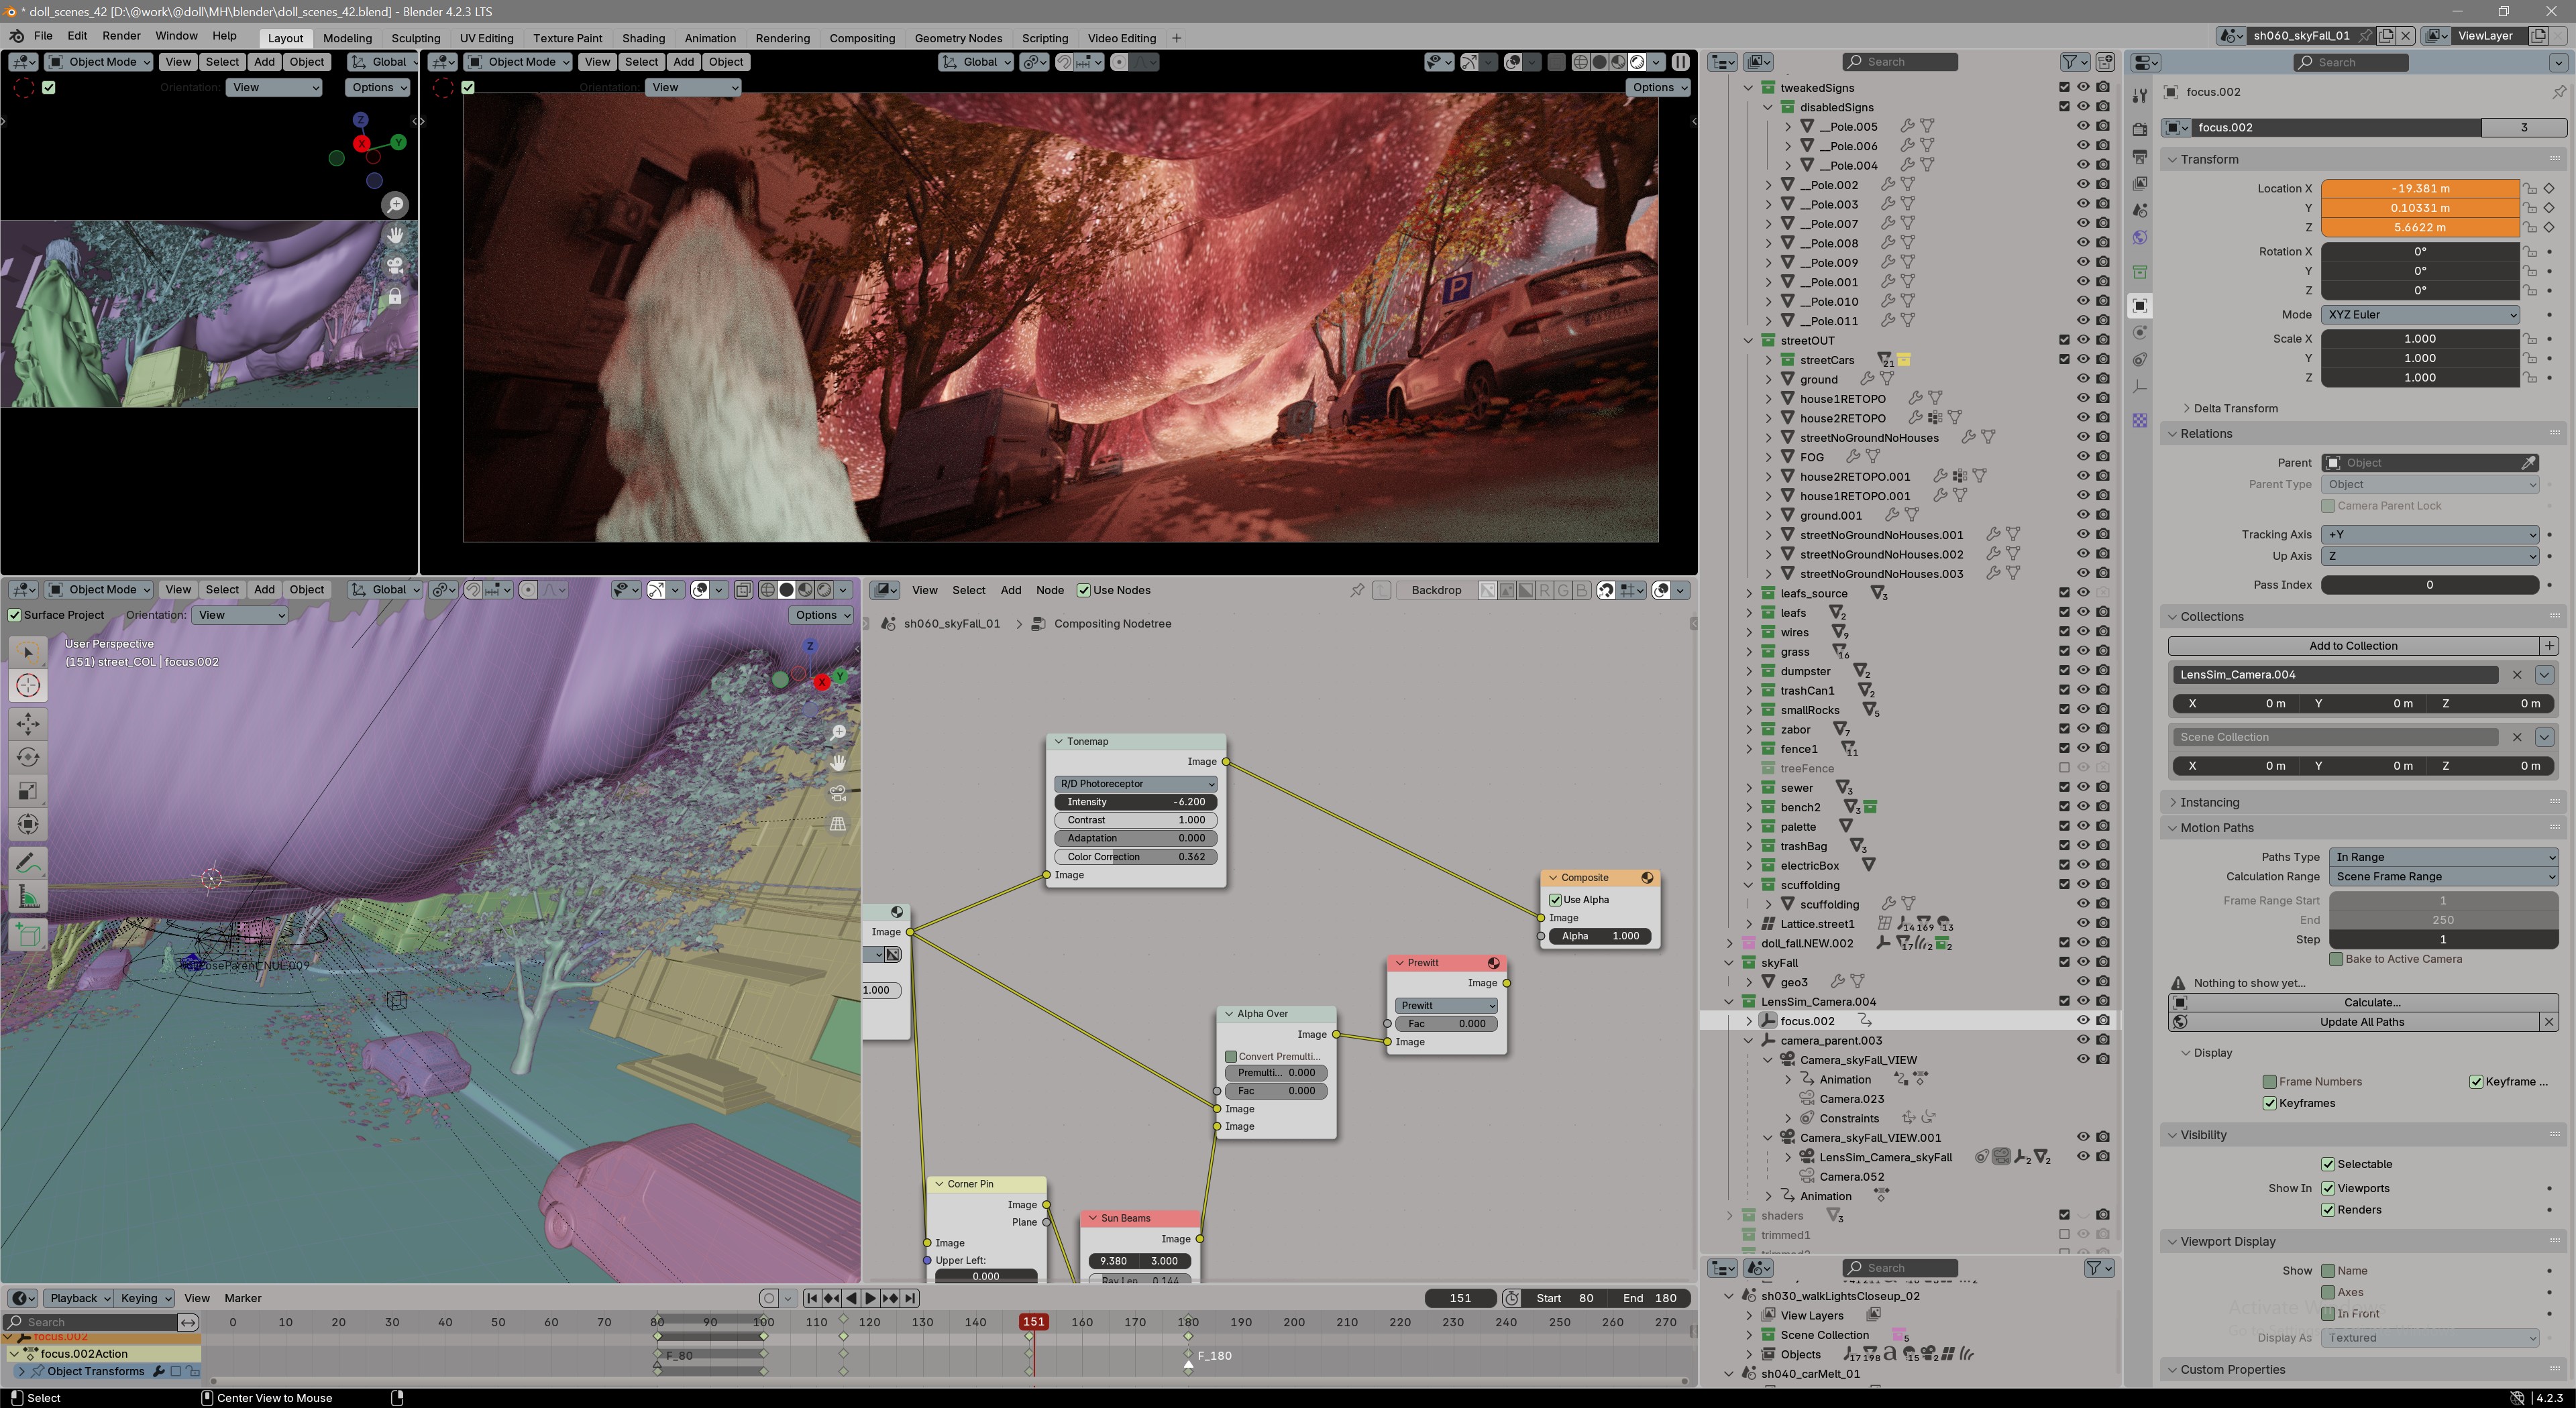Image resolution: width=2576 pixels, height=1408 pixels.
Task: Select the Move tool in bottom viewport
Action: pos(28,723)
